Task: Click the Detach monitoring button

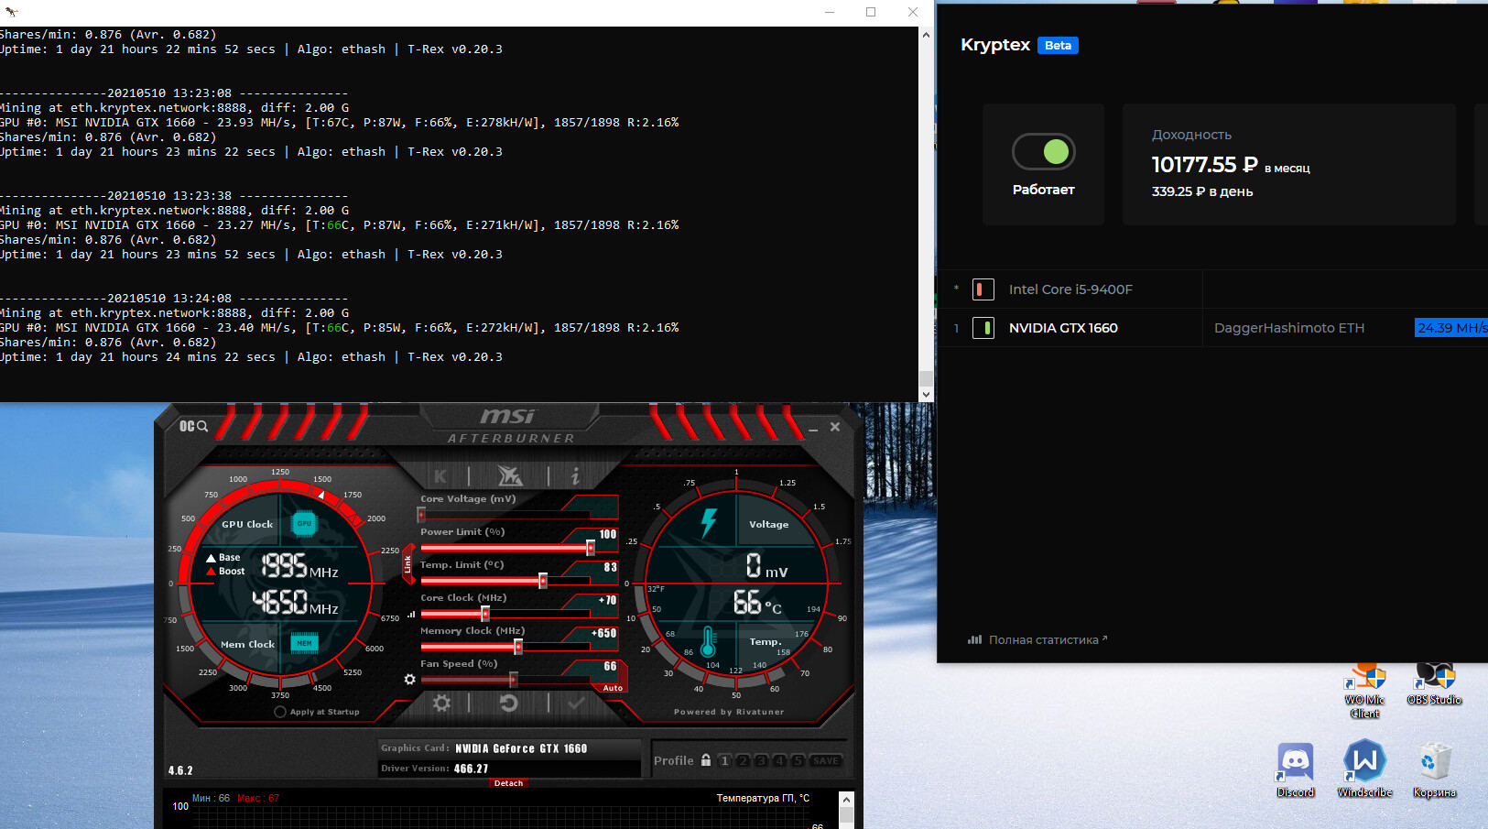Action: pyautogui.click(x=508, y=783)
